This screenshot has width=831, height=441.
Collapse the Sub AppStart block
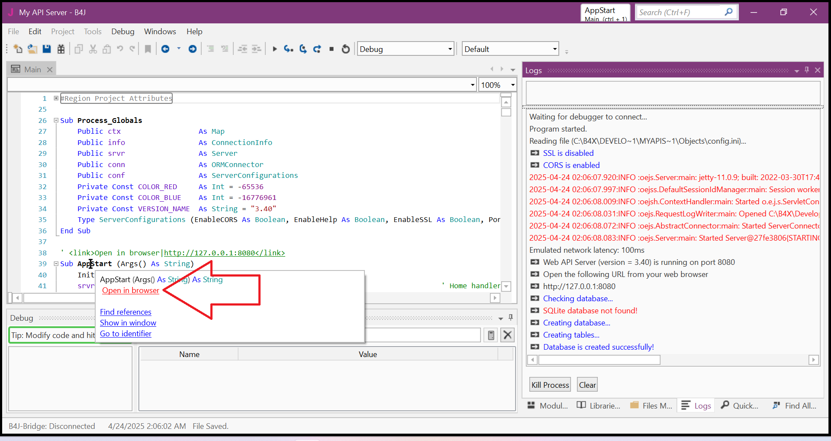pyautogui.click(x=56, y=264)
